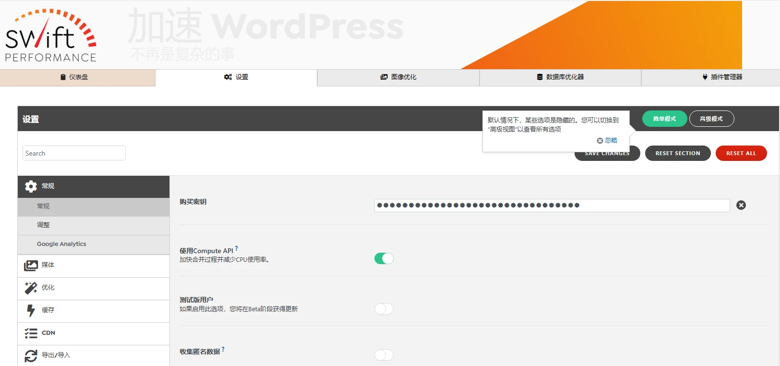Click the RESET SECTION button

678,153
